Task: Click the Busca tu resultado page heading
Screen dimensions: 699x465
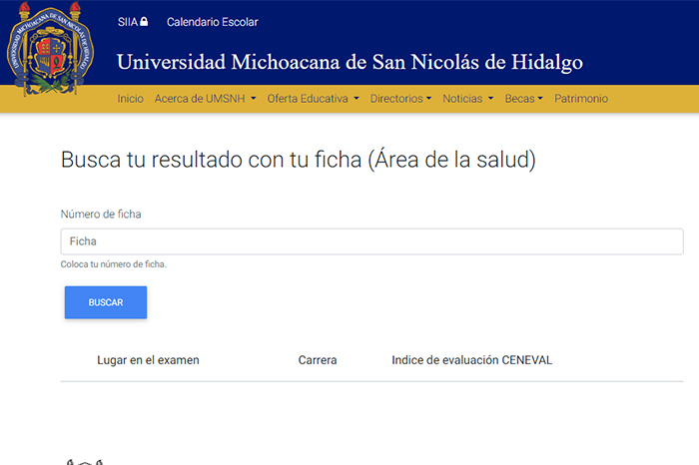Action: (x=299, y=160)
